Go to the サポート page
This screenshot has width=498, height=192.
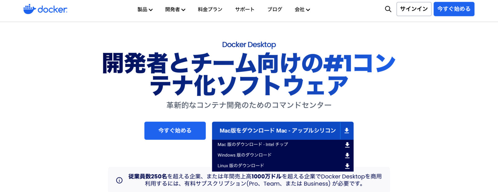[245, 10]
